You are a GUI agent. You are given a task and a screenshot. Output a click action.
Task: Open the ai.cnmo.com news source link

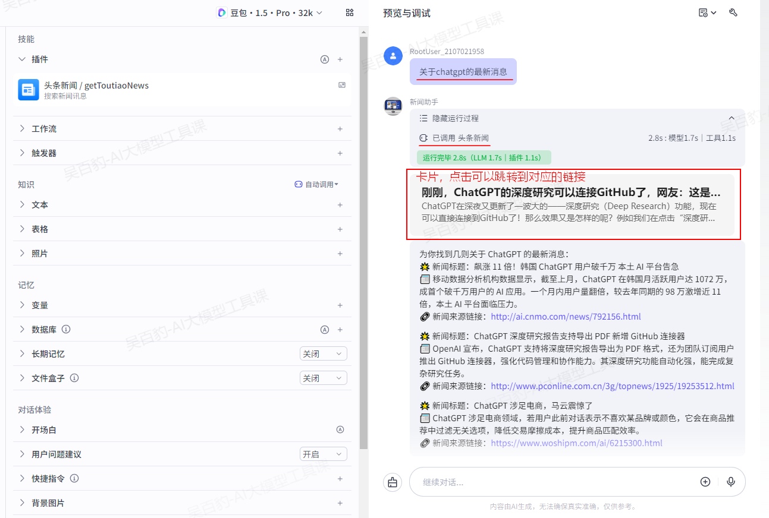tap(566, 317)
